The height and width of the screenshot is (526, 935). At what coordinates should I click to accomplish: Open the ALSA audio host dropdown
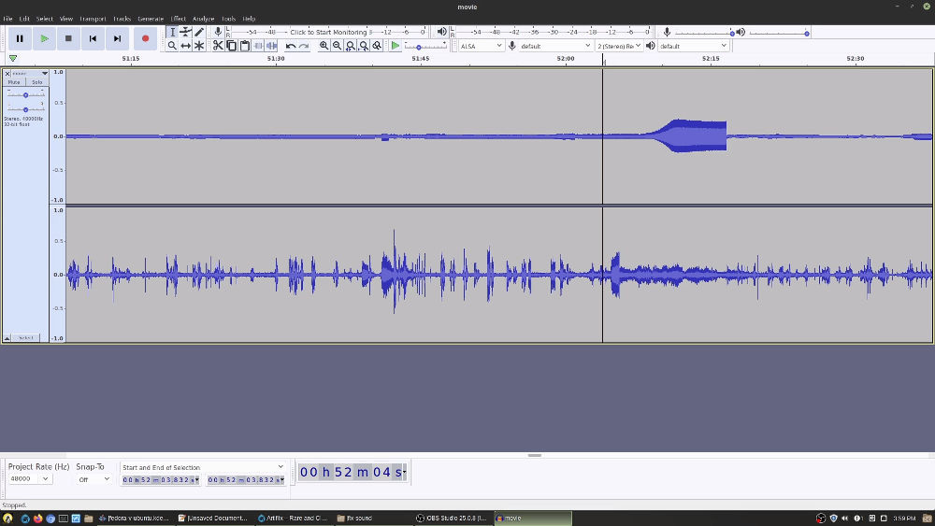[x=481, y=46]
